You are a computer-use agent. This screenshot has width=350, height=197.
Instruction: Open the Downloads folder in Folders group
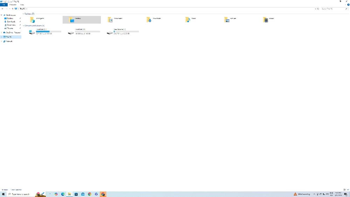click(159, 20)
